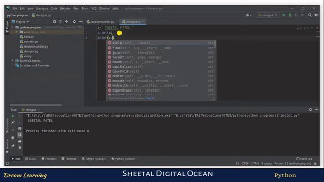Screen dimensions: 324x182
Task: Change UTF-8 file encoding in status bar
Action: 255,164
